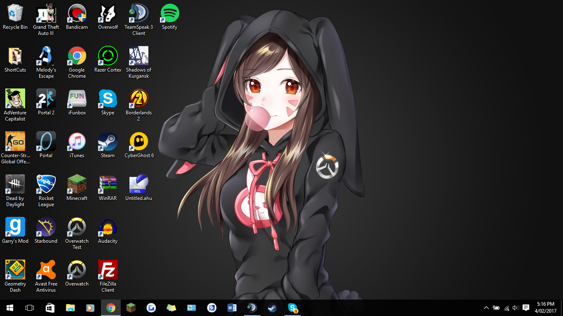Select the FileZilla Client icon
Image resolution: width=563 pixels, height=316 pixels.
click(108, 276)
